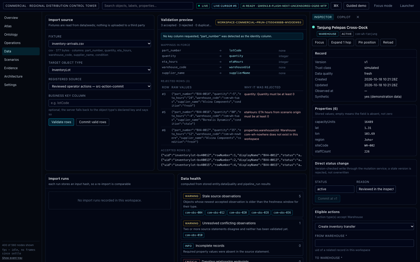The height and width of the screenshot is (262, 420).
Task: Switch to the Inspector tab
Action: [323, 17]
